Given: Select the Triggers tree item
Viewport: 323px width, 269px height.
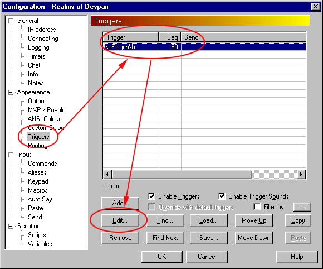Looking at the screenshot, I should (x=38, y=137).
